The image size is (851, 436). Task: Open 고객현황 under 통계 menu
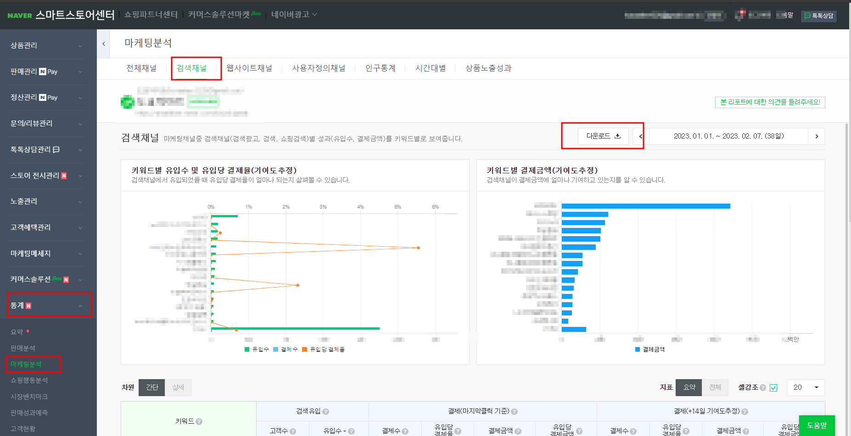click(23, 429)
